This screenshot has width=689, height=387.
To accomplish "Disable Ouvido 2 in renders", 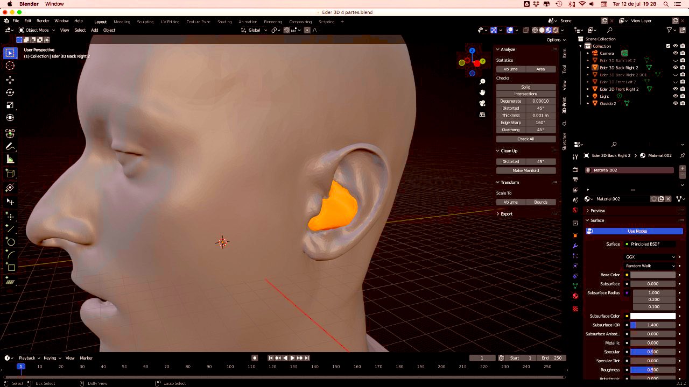I will click(683, 103).
